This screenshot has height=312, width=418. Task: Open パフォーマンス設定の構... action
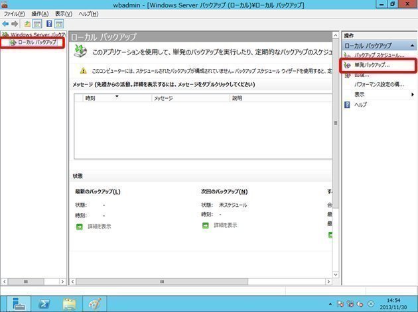[x=379, y=85]
